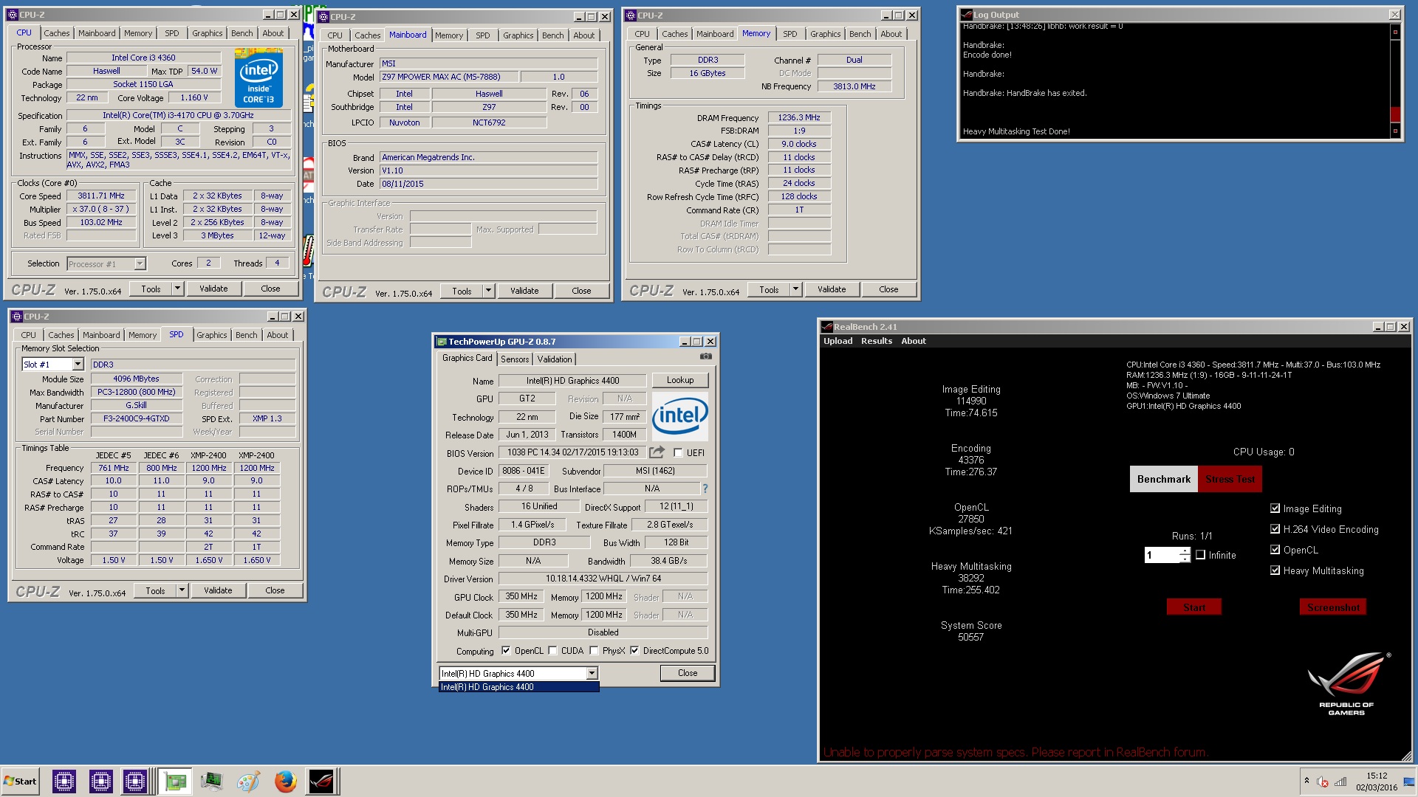Open the system monitor taskbar icon
This screenshot has width=1418, height=797.
(211, 781)
